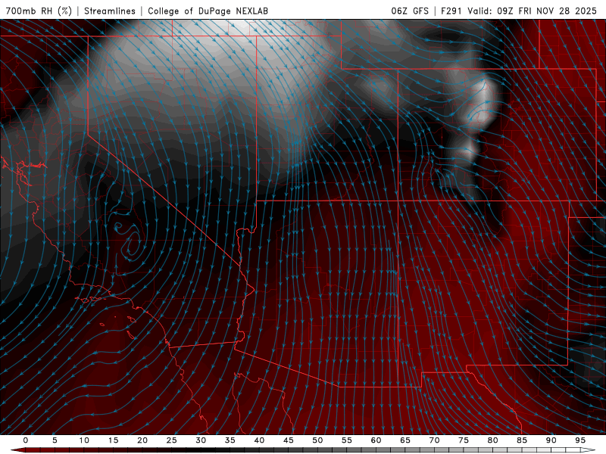The image size is (606, 454).
Task: Click the 15 value on the colorbar
Action: (x=113, y=440)
